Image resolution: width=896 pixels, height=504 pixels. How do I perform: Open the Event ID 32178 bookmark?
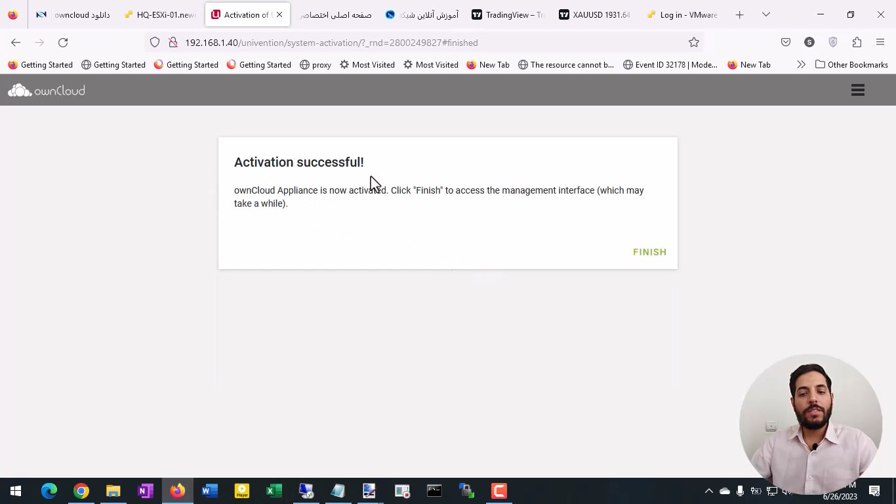(x=670, y=65)
